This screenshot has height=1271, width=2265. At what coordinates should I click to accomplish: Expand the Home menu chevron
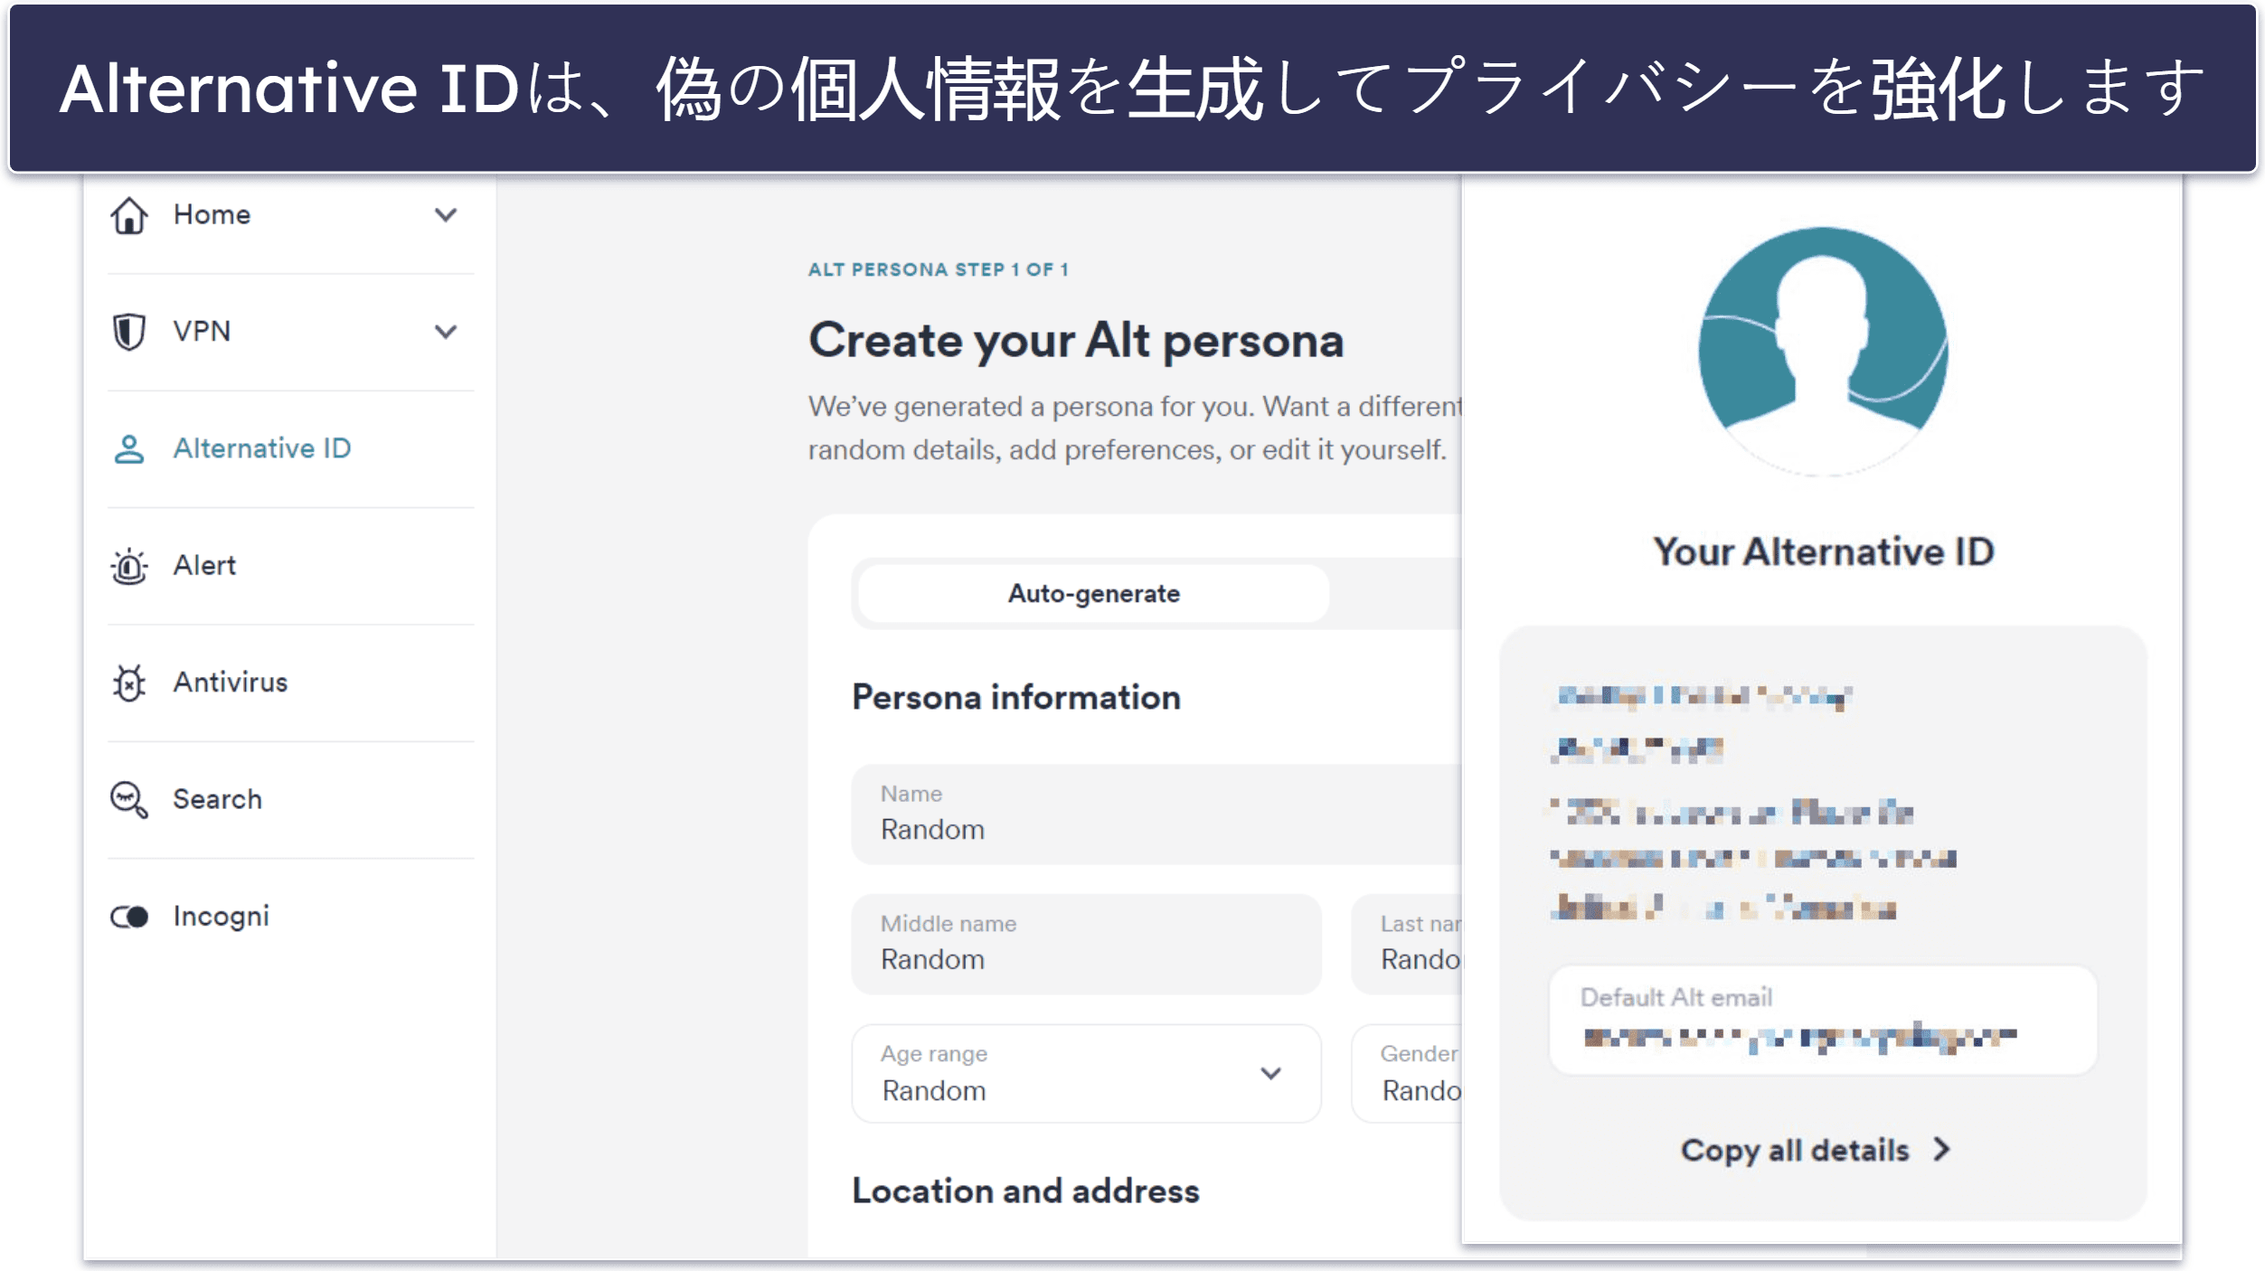[446, 215]
